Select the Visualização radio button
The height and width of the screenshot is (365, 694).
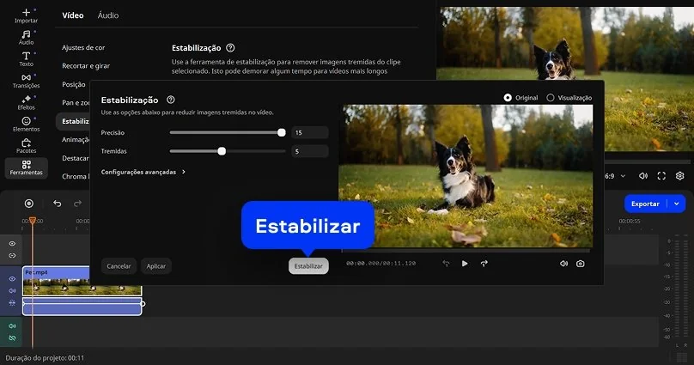click(551, 98)
